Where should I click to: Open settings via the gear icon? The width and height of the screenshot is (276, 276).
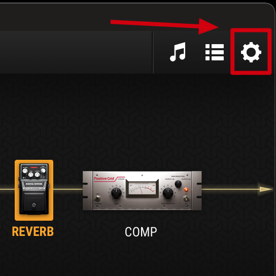pos(251,52)
